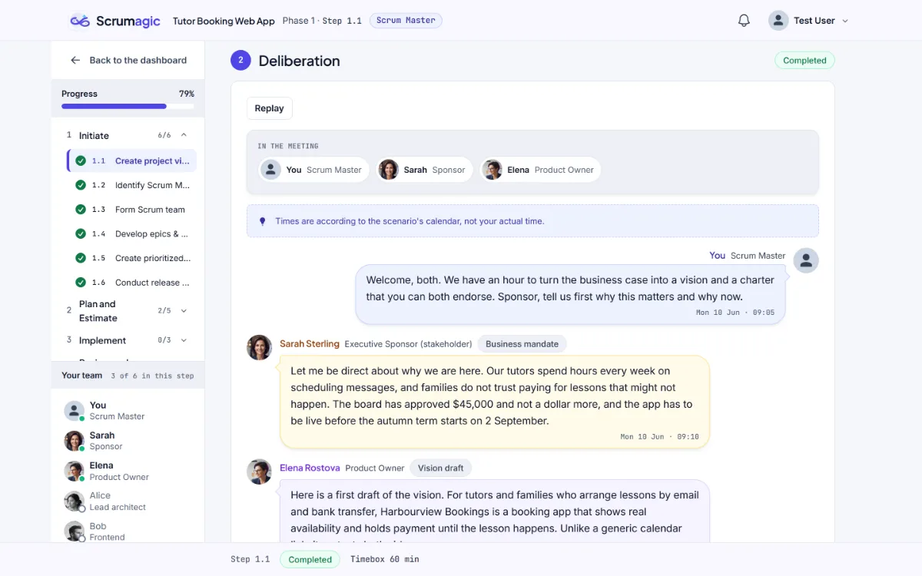
Task: Click the Vision draft tag
Action: click(x=441, y=468)
